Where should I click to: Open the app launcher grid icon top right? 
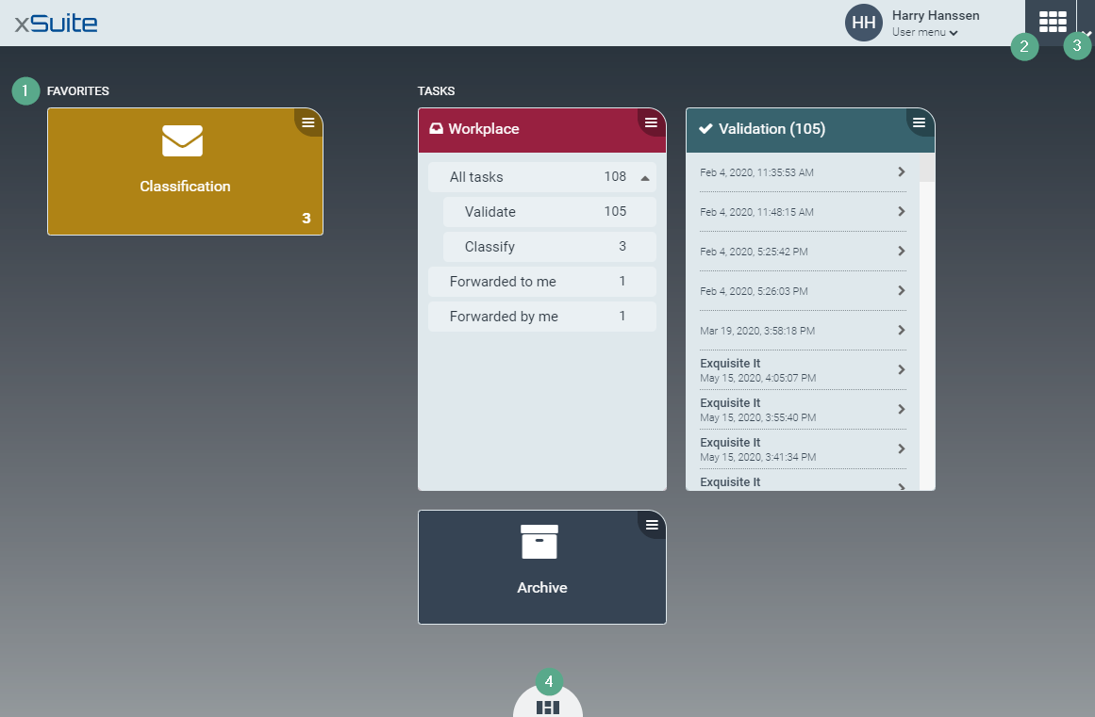click(x=1051, y=23)
